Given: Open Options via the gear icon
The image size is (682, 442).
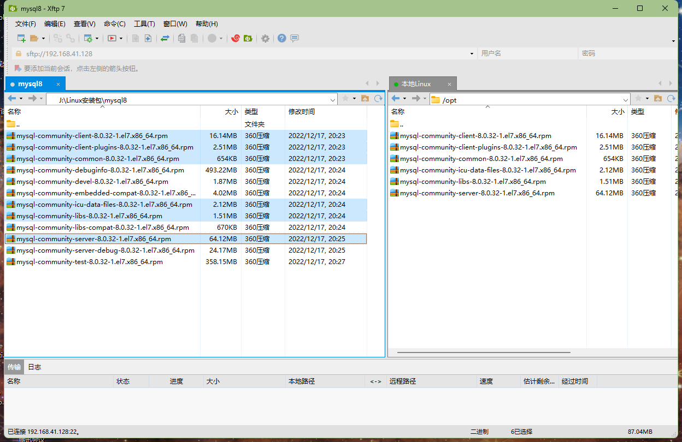Looking at the screenshot, I should point(265,38).
